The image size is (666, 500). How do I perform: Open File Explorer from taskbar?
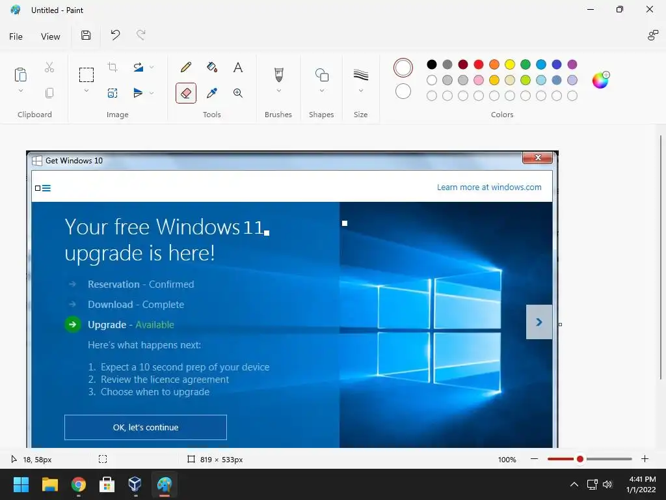click(49, 484)
